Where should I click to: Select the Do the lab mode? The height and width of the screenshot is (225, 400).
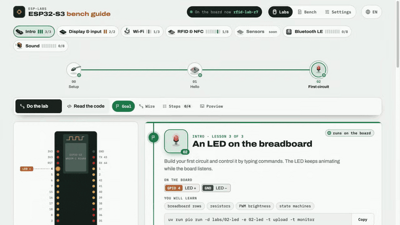point(38,106)
